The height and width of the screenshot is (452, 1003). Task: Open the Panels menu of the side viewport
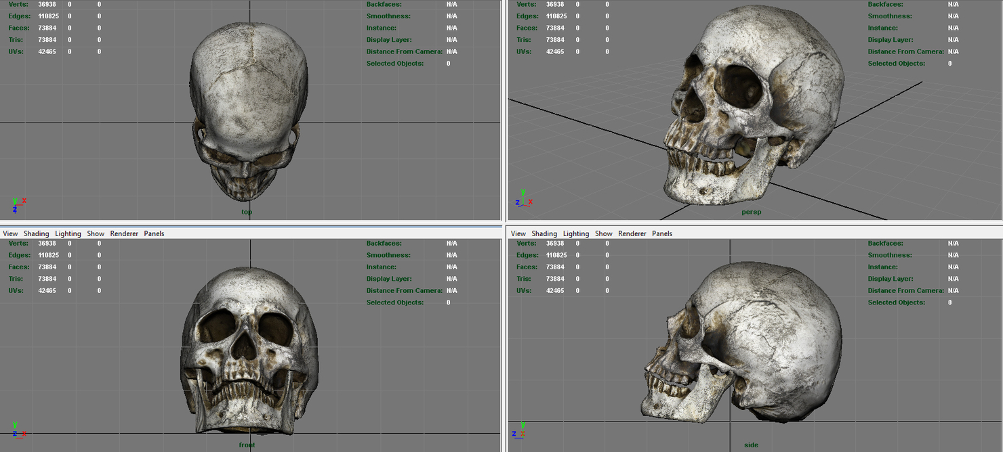pyautogui.click(x=662, y=233)
